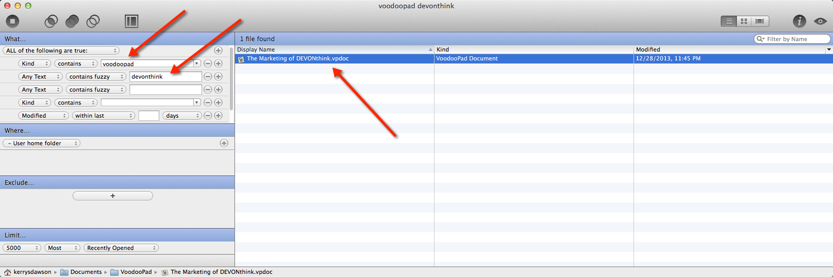Click the Filter by Name search field
This screenshot has height=277, width=833.
(792, 39)
